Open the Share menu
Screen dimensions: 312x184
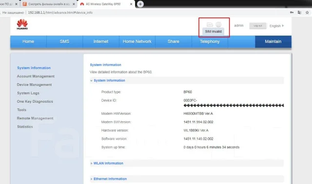(x=174, y=41)
